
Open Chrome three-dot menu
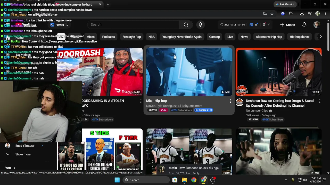click(325, 14)
